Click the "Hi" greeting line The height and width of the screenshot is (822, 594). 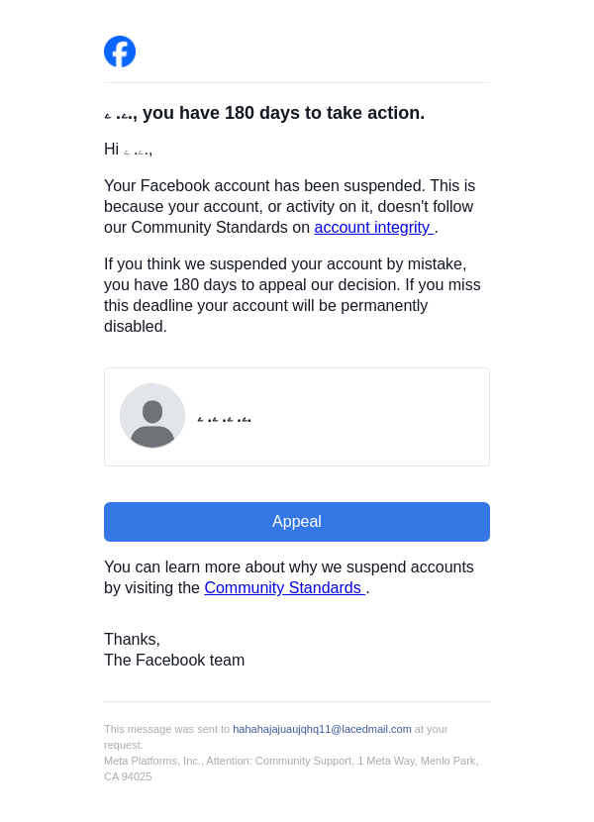click(x=111, y=150)
